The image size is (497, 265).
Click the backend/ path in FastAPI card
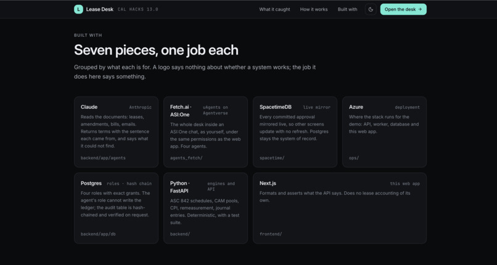point(180,234)
